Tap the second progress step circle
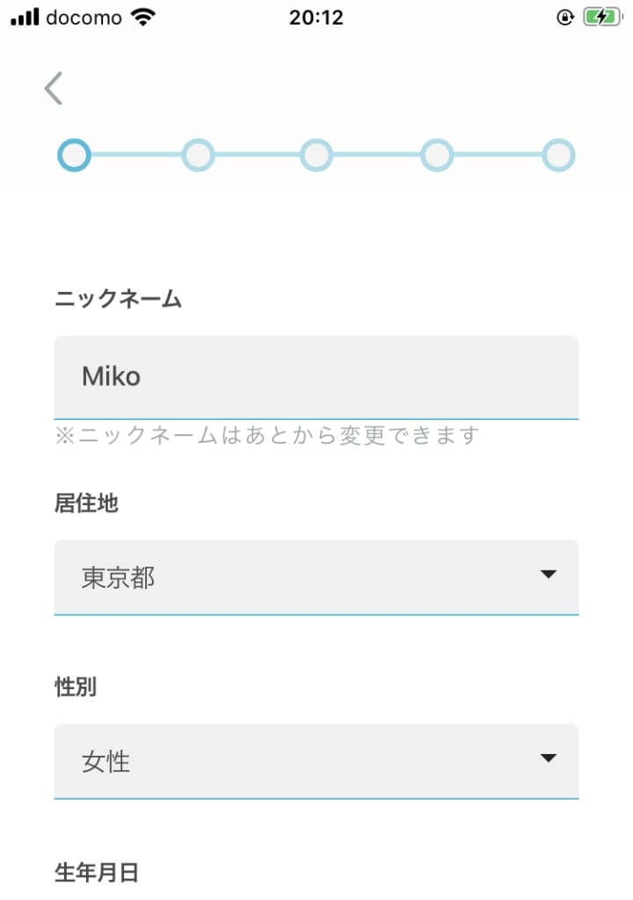The height and width of the screenshot is (900, 633). tap(198, 156)
